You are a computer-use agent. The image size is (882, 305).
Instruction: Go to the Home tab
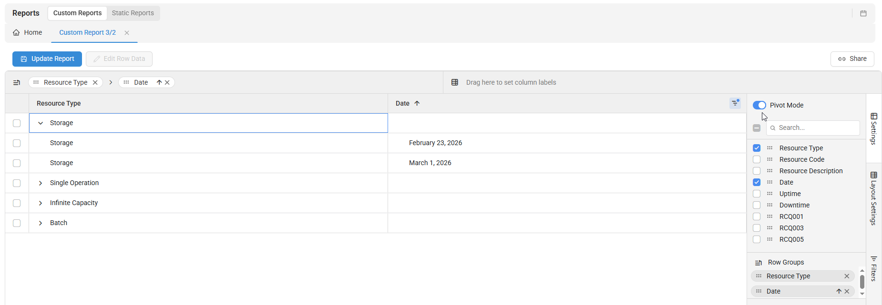(28, 32)
